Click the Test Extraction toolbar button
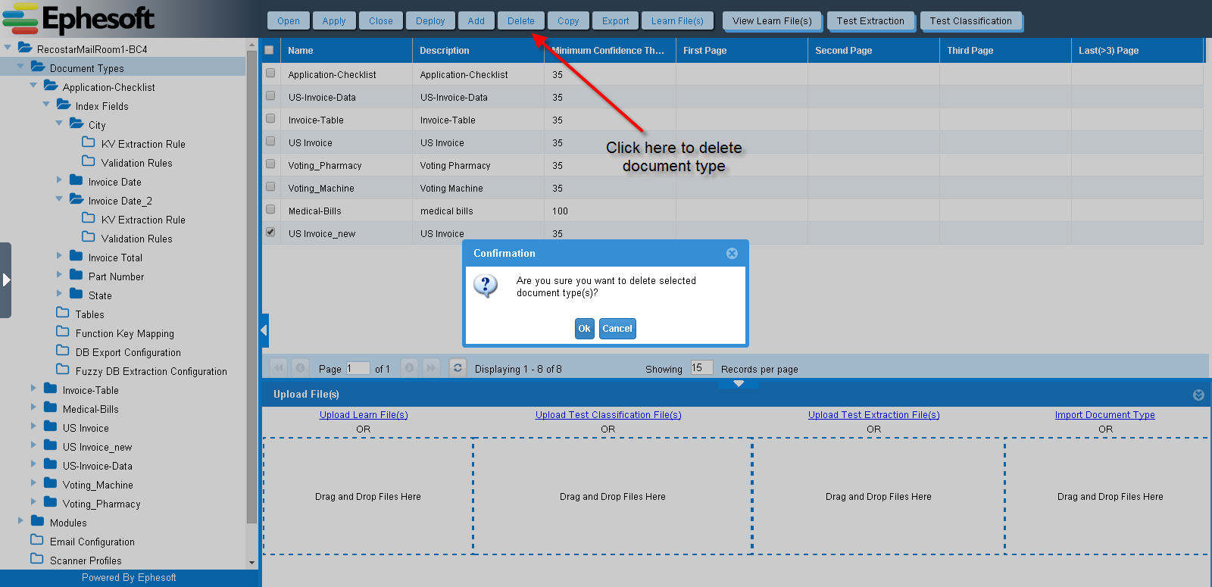This screenshot has height=587, width=1212. tap(870, 21)
